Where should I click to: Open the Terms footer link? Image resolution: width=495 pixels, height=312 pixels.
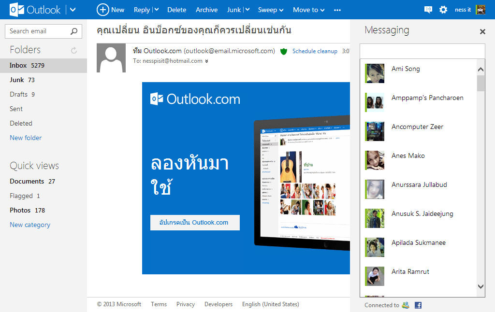(159, 304)
